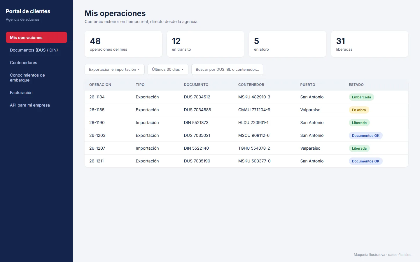Click the En aforo status badge
420x262 pixels.
[x=359, y=110]
